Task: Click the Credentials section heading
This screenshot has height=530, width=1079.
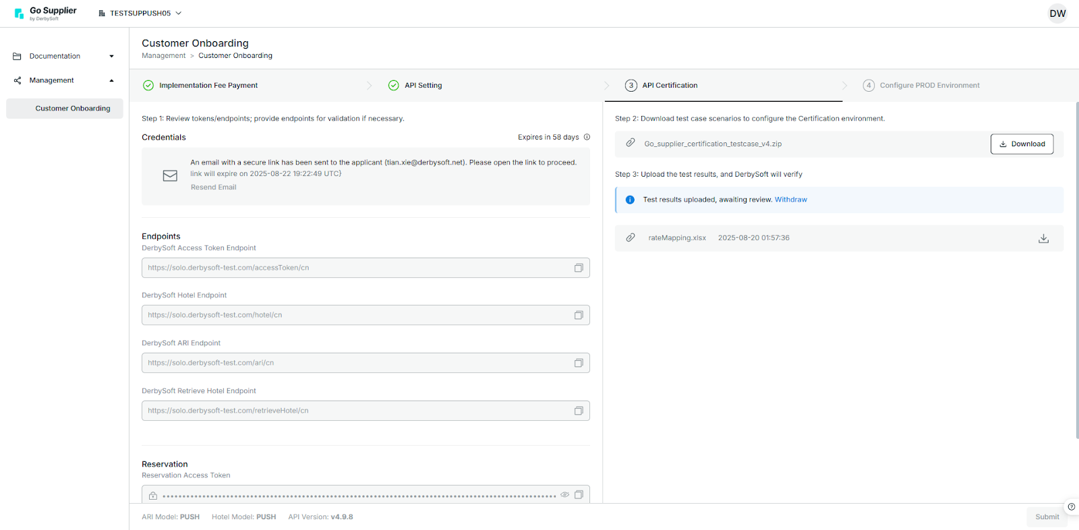Action: click(164, 138)
